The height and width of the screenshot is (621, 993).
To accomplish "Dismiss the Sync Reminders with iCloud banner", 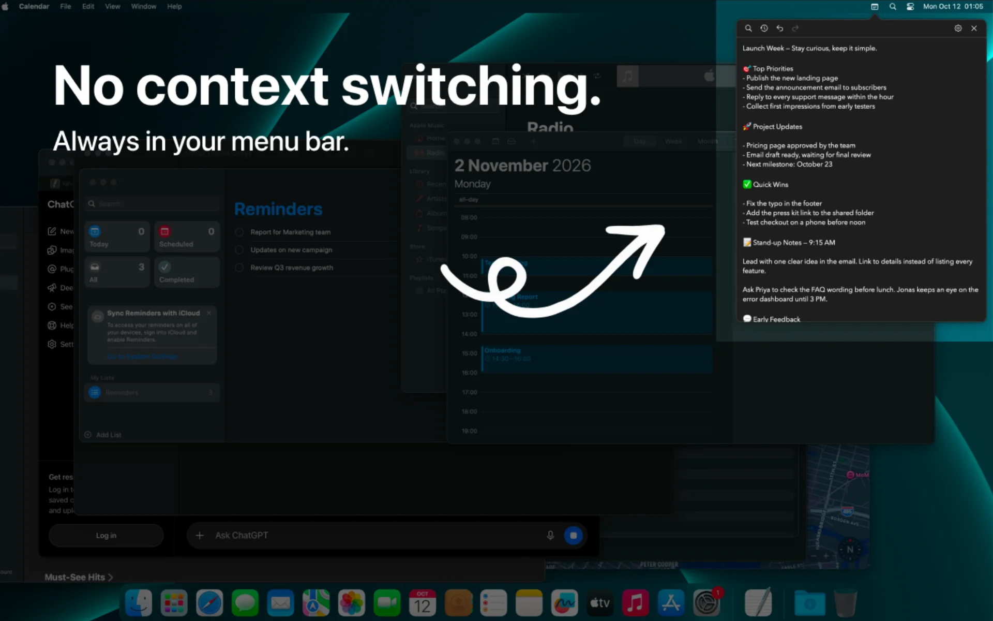I will pyautogui.click(x=209, y=313).
